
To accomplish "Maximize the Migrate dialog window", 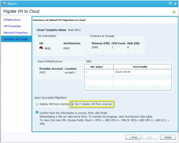I will tap(170, 4).
